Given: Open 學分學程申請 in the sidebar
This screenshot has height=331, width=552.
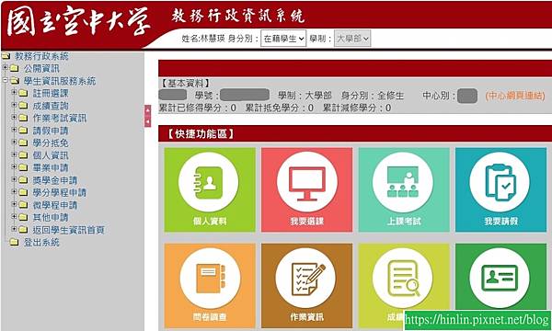Looking at the screenshot, I should click(x=60, y=192).
